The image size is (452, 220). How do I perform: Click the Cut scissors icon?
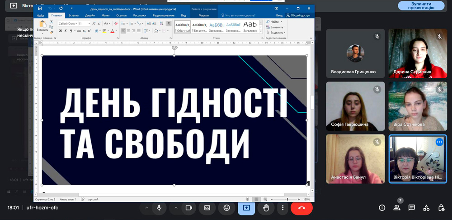click(52, 22)
